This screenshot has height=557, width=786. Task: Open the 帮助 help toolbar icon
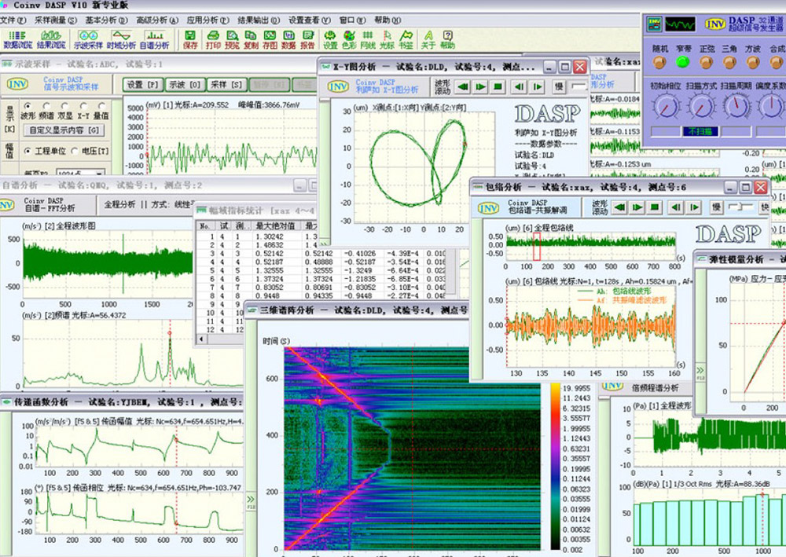tap(447, 39)
